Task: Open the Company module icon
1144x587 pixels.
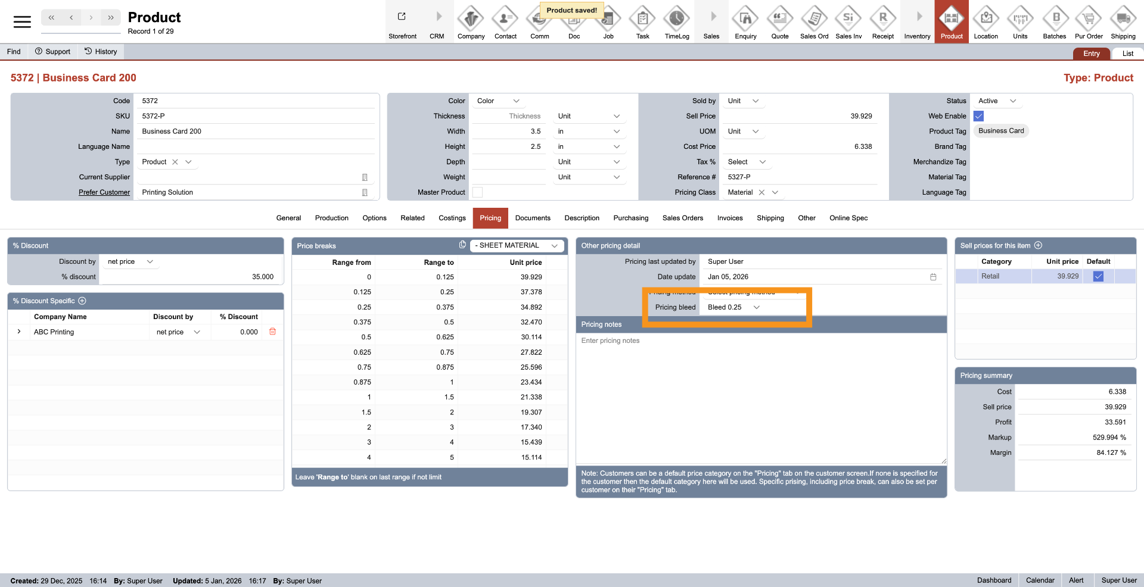Action: (471, 22)
